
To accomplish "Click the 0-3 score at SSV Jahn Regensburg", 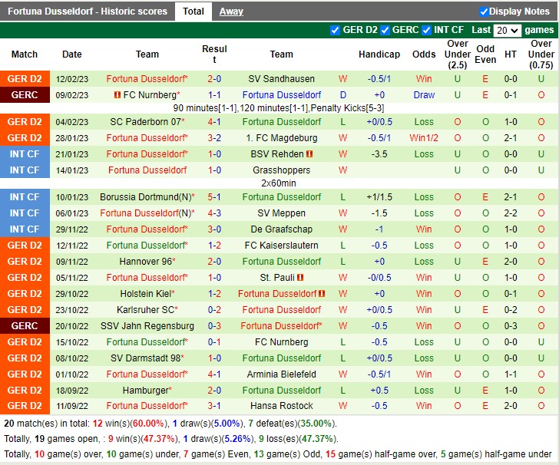I will pos(214,325).
